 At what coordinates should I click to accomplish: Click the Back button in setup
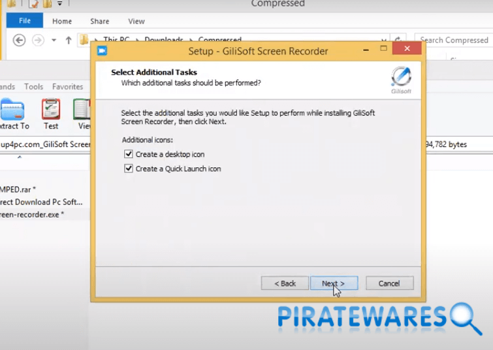[x=285, y=283]
